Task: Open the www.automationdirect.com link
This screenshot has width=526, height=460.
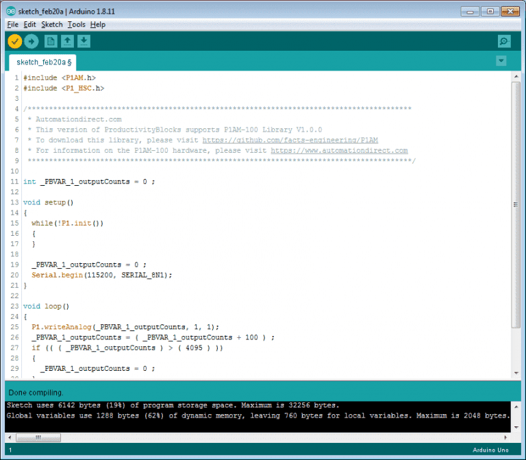Action: point(339,150)
